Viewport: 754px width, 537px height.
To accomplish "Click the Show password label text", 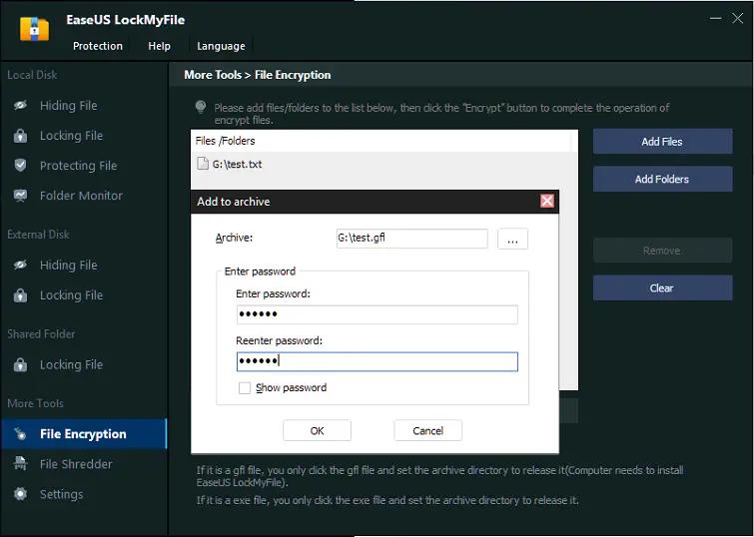I will click(x=291, y=388).
